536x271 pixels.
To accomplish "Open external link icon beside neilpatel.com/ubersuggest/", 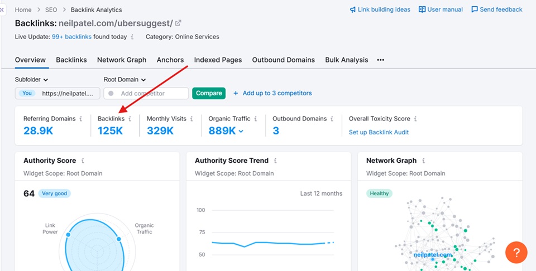I will pos(178,23).
